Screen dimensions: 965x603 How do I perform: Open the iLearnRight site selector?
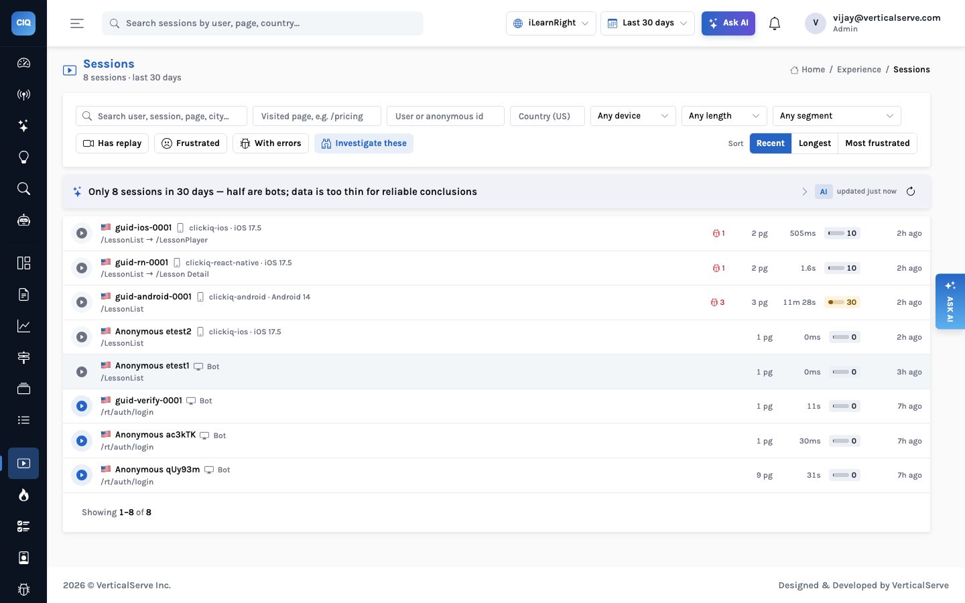pos(551,23)
